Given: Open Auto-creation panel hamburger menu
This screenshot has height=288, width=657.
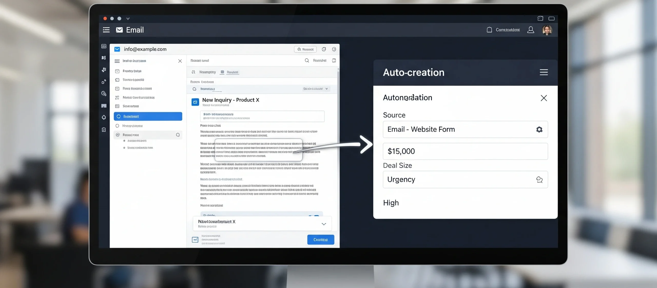Looking at the screenshot, I should pyautogui.click(x=544, y=72).
